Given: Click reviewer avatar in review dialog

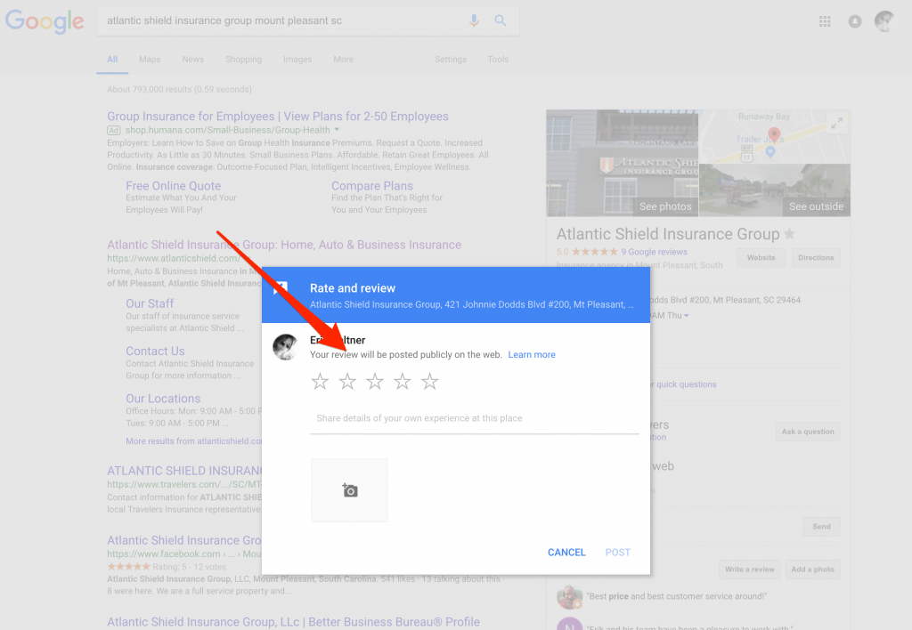Looking at the screenshot, I should click(x=286, y=347).
